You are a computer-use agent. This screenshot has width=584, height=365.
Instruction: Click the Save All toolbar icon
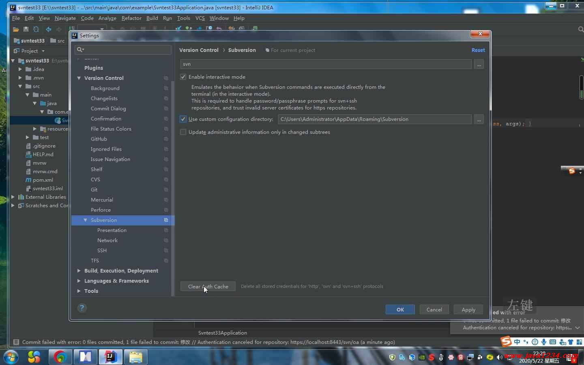[26, 29]
